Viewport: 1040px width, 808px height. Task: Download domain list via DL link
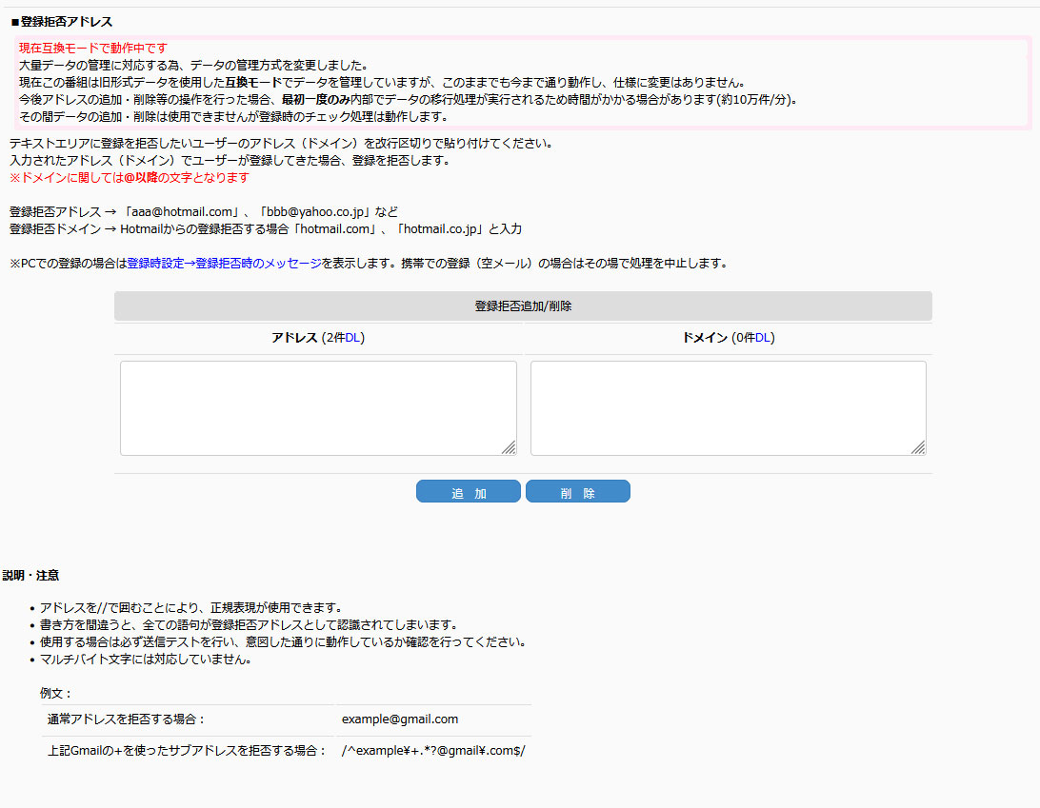click(x=765, y=338)
